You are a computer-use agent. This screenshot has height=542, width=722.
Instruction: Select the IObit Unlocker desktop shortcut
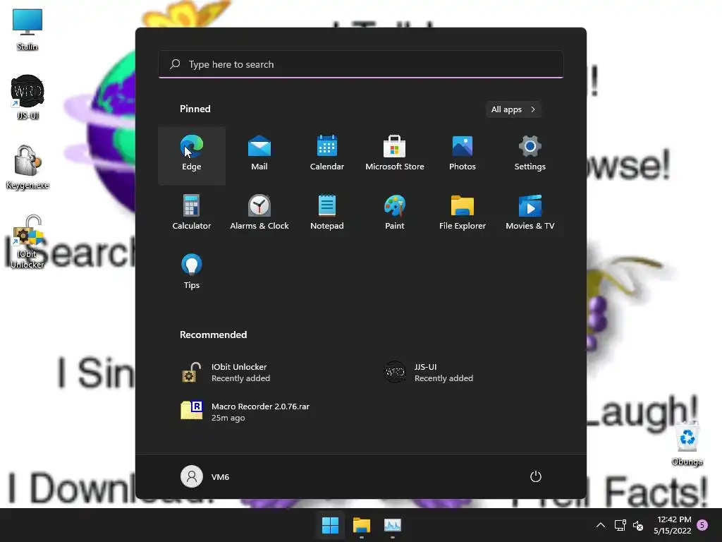tap(27, 241)
